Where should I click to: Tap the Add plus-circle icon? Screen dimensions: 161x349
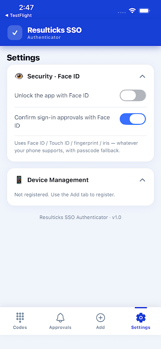click(101, 318)
